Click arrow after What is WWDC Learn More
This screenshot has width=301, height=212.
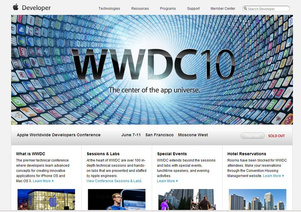[x=53, y=181]
